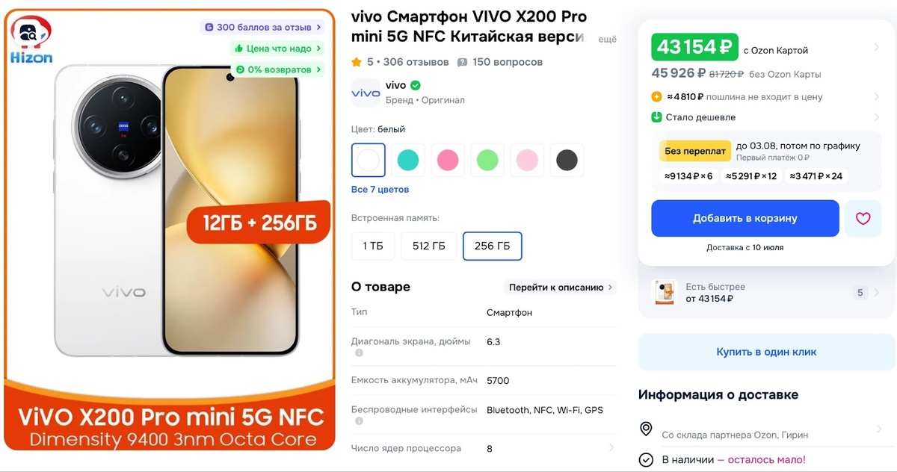Add item to favorites with heart icon
This screenshot has height=472, width=897.
863,219
